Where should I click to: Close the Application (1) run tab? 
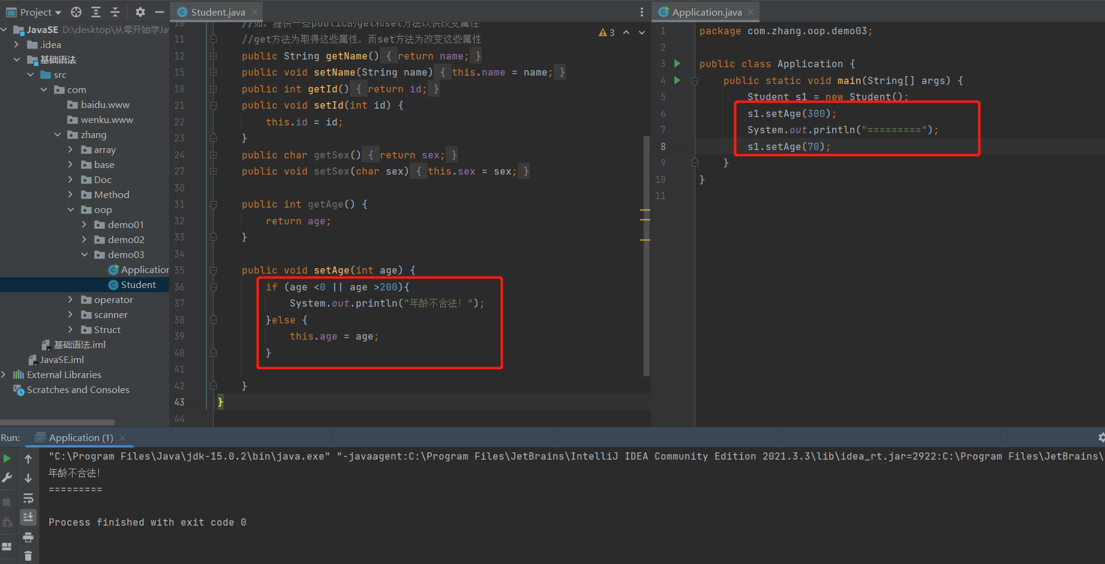(122, 438)
